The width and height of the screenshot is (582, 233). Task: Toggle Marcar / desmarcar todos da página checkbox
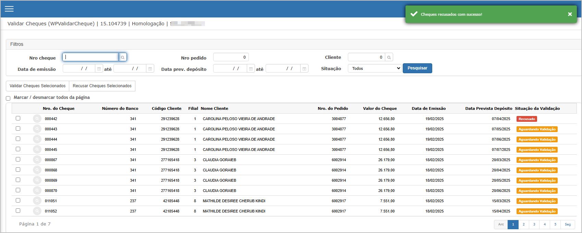[x=8, y=98]
